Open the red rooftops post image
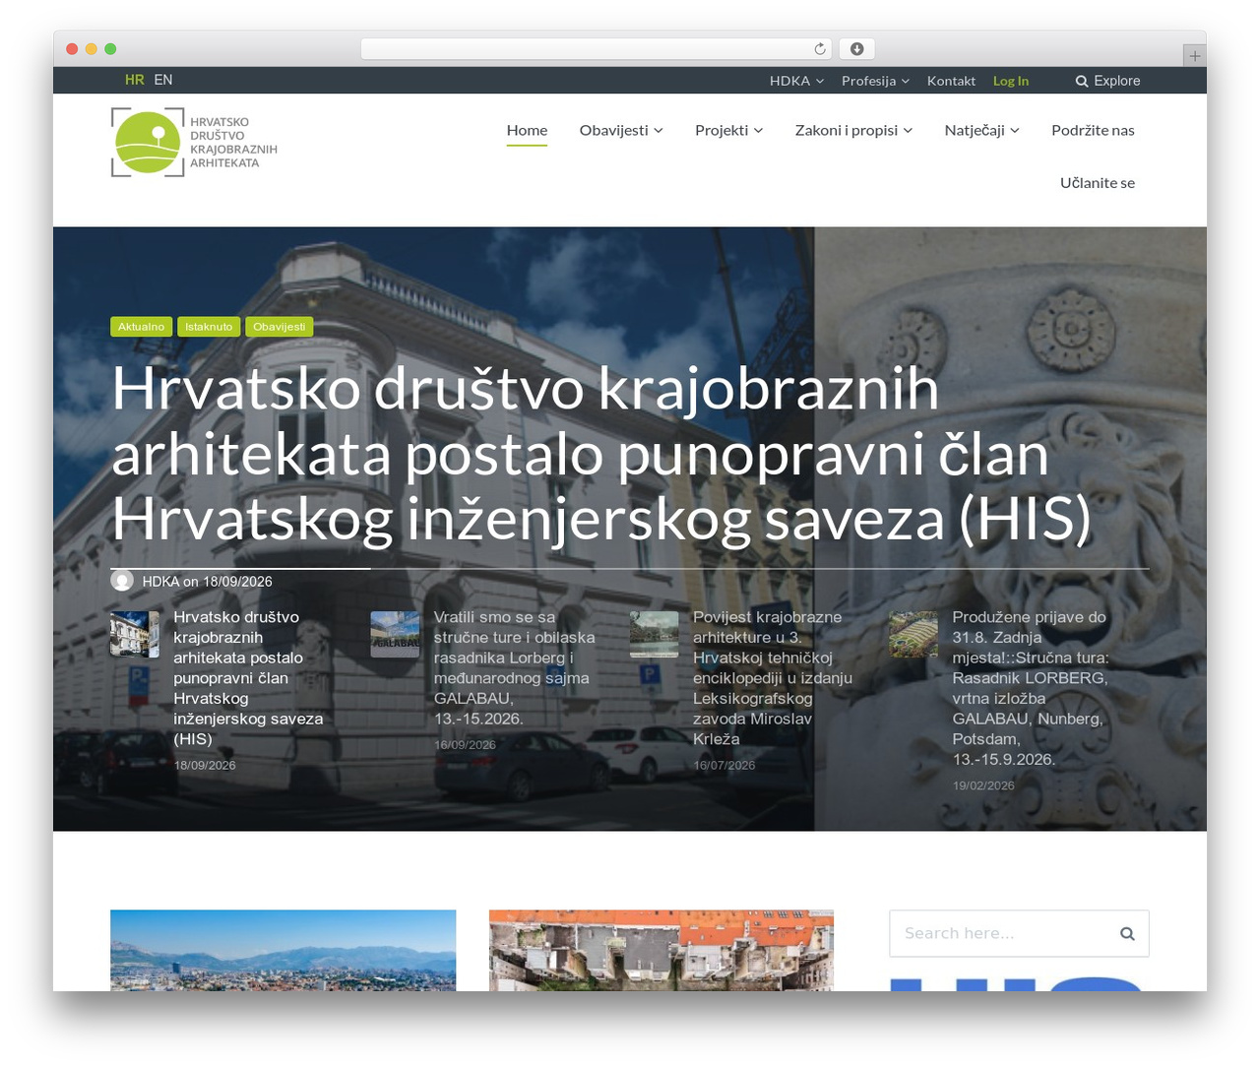1260x1067 pixels. tap(661, 951)
